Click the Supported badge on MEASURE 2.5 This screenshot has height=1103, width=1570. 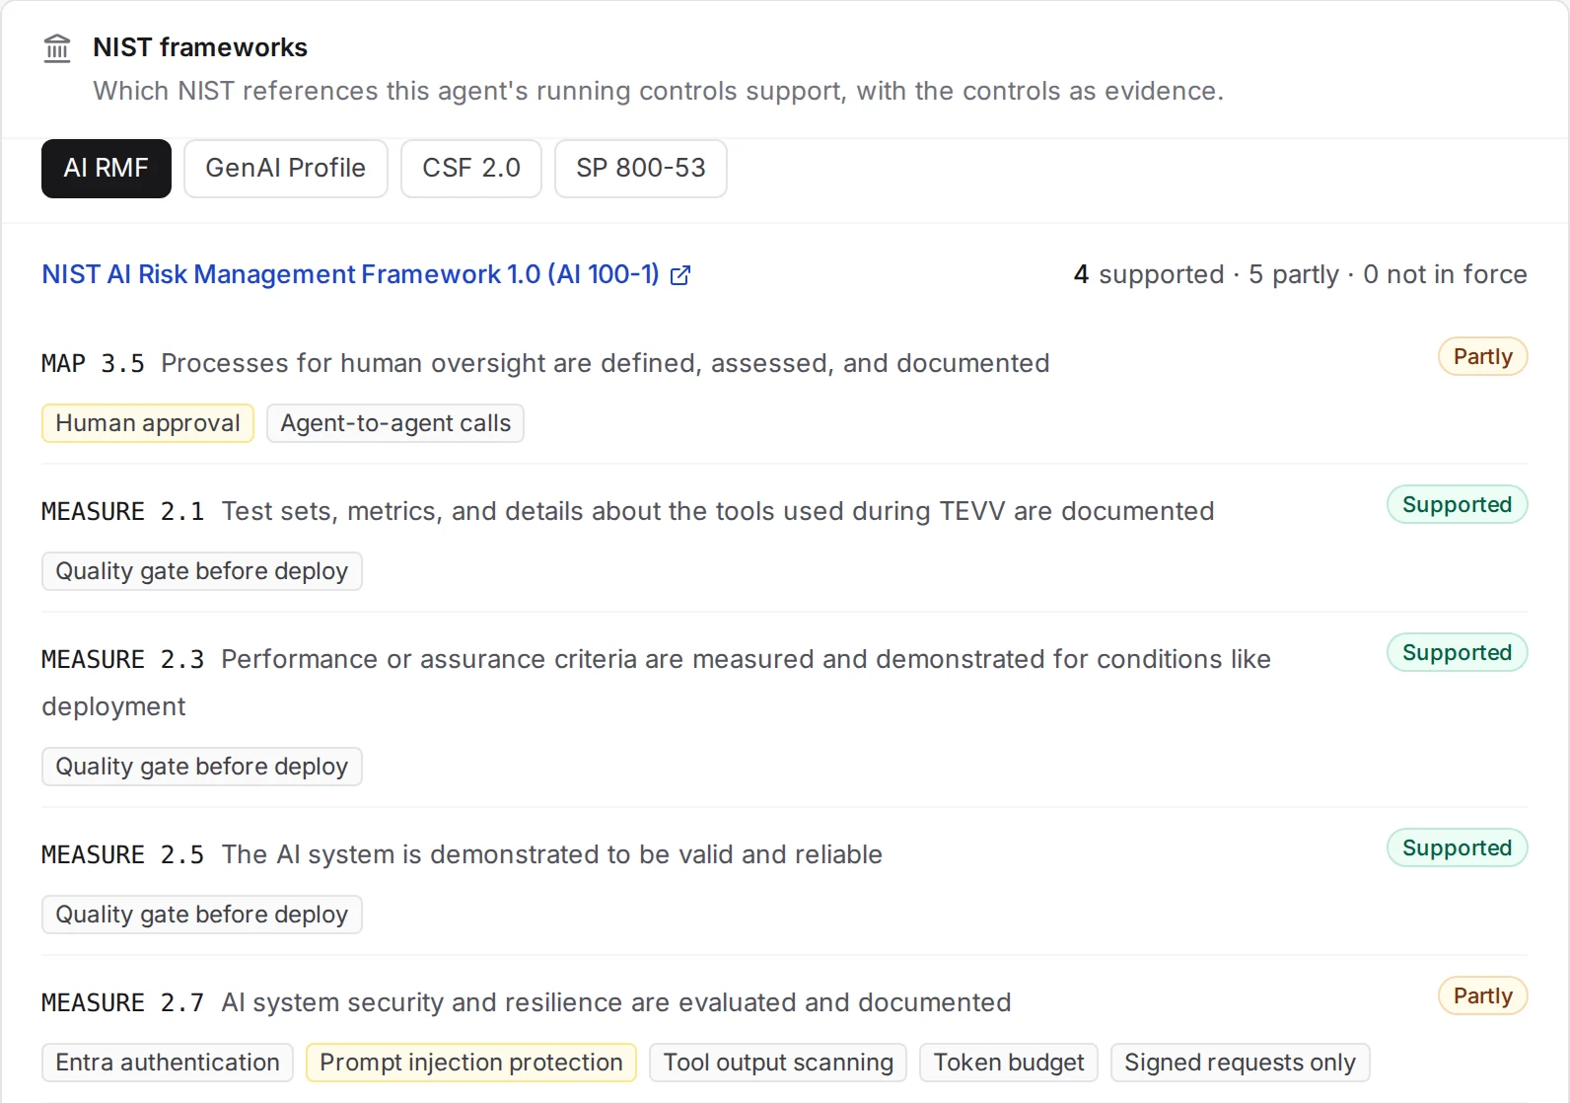(1458, 847)
